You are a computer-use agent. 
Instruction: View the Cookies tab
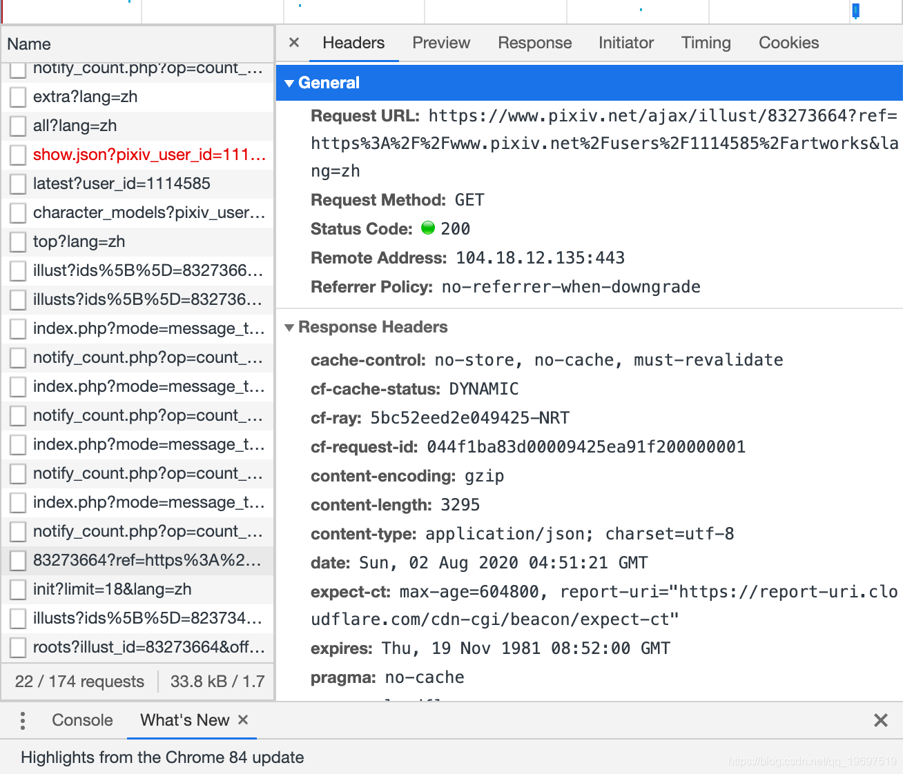click(x=789, y=43)
